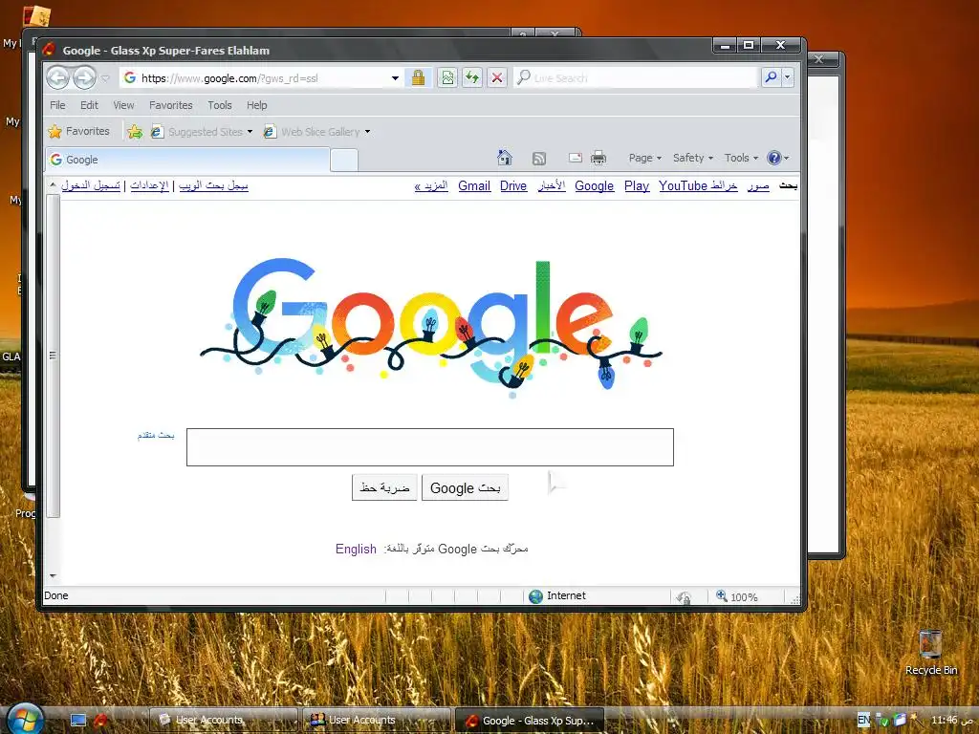The image size is (979, 734).
Task: Click the browser title bar flame icon
Action: 50,50
